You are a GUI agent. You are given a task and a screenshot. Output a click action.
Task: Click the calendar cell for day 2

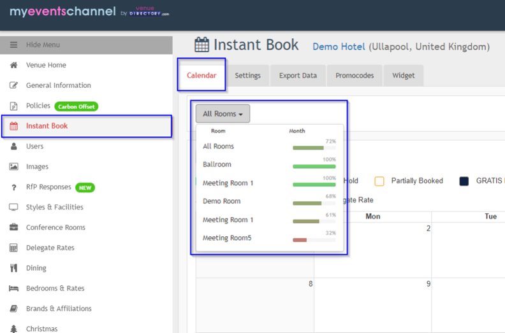[372, 250]
